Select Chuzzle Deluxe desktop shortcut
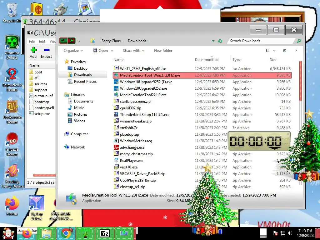This screenshot has width=320, height=240. point(12,144)
